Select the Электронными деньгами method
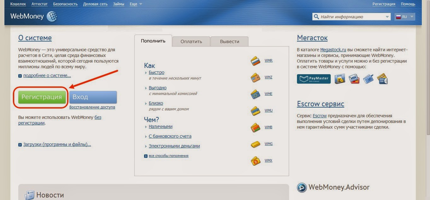Screen dimensions: 430x200 point(174,146)
